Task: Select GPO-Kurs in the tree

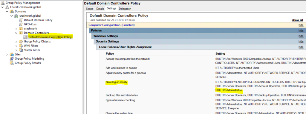Action: pos(30,24)
